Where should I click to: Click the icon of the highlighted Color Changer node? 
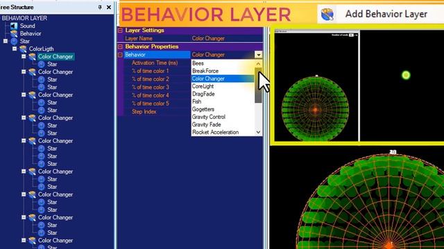[x=32, y=57]
